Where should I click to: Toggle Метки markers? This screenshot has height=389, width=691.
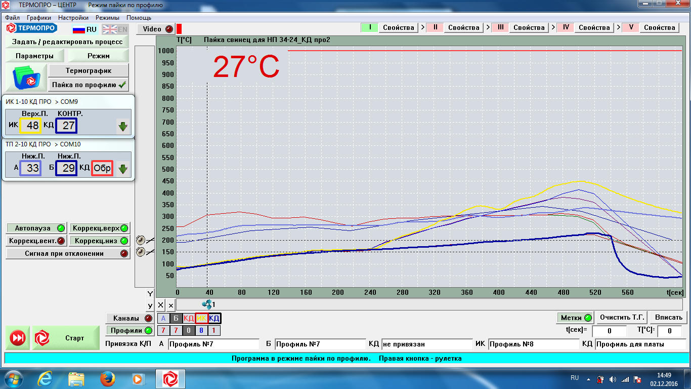(575, 318)
